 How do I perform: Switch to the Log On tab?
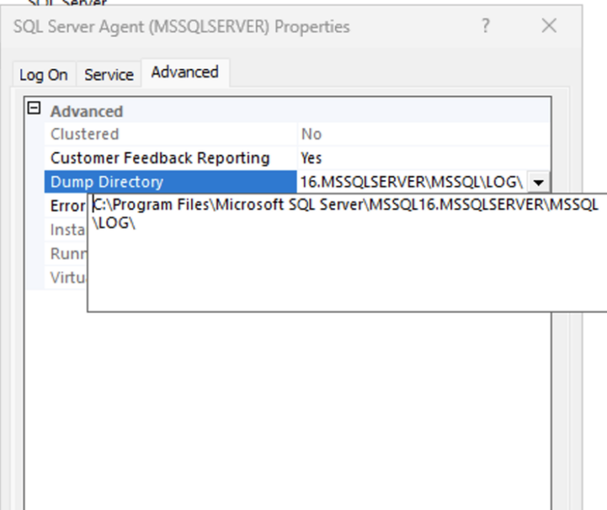coord(43,74)
